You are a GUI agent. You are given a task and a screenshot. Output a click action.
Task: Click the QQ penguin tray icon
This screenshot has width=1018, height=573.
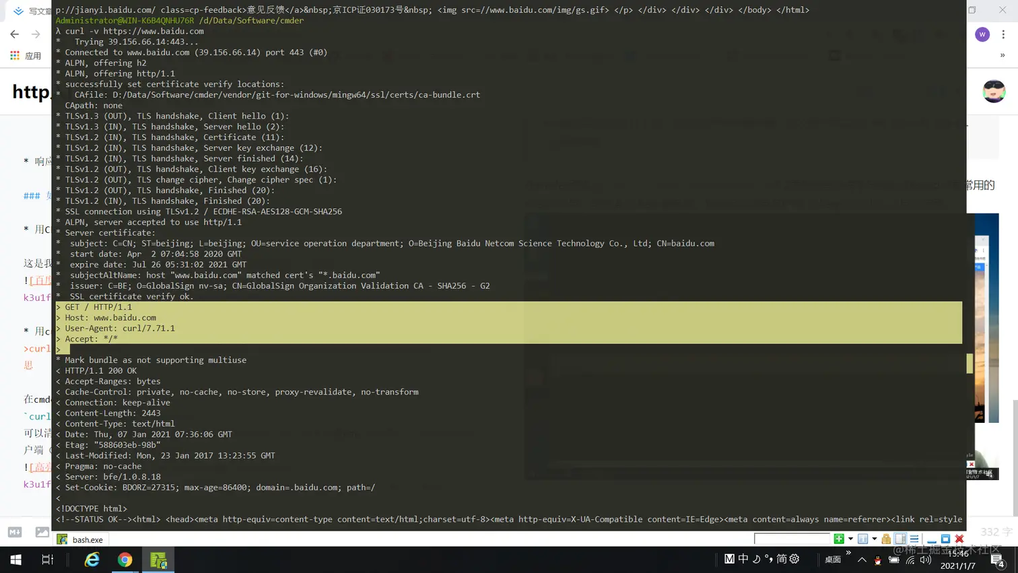[877, 560]
